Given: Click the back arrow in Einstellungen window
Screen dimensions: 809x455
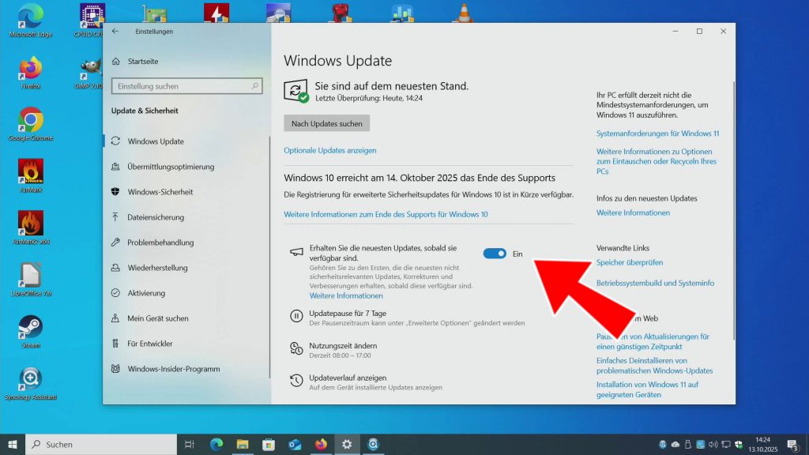Looking at the screenshot, I should pyautogui.click(x=115, y=32).
